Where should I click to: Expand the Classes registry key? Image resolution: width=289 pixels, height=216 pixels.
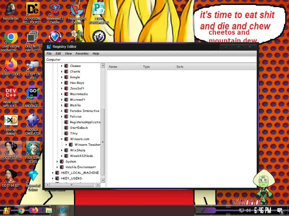(62, 66)
